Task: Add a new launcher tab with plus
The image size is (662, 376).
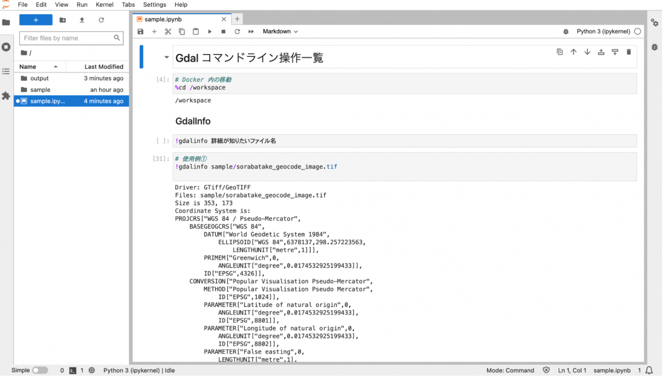Action: [237, 19]
